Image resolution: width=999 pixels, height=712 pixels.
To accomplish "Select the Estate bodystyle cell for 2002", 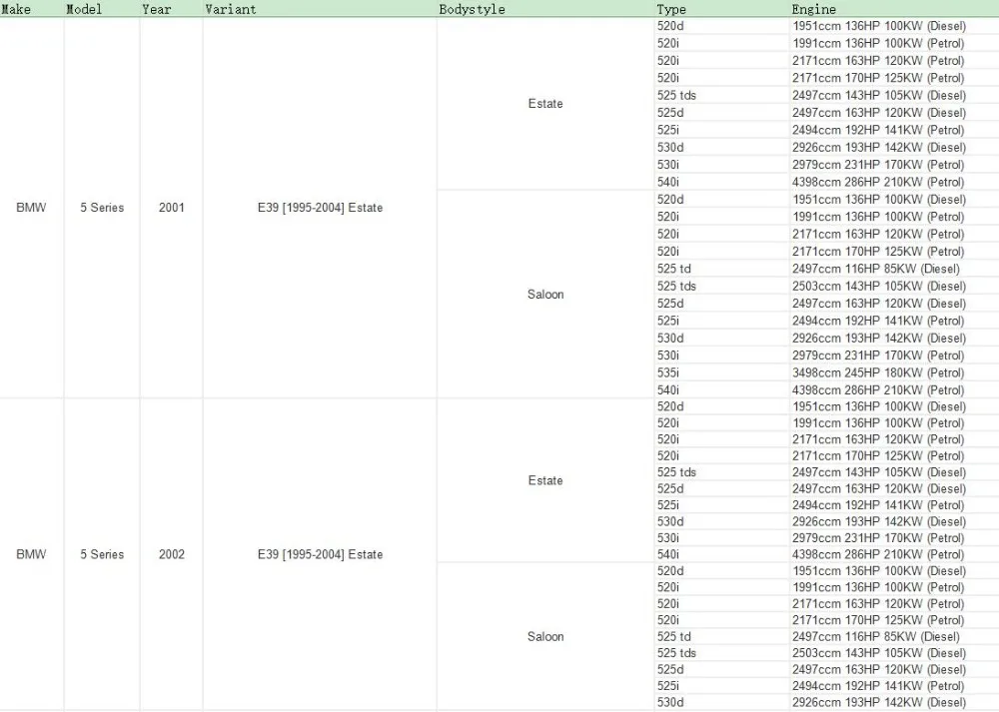I will click(545, 480).
